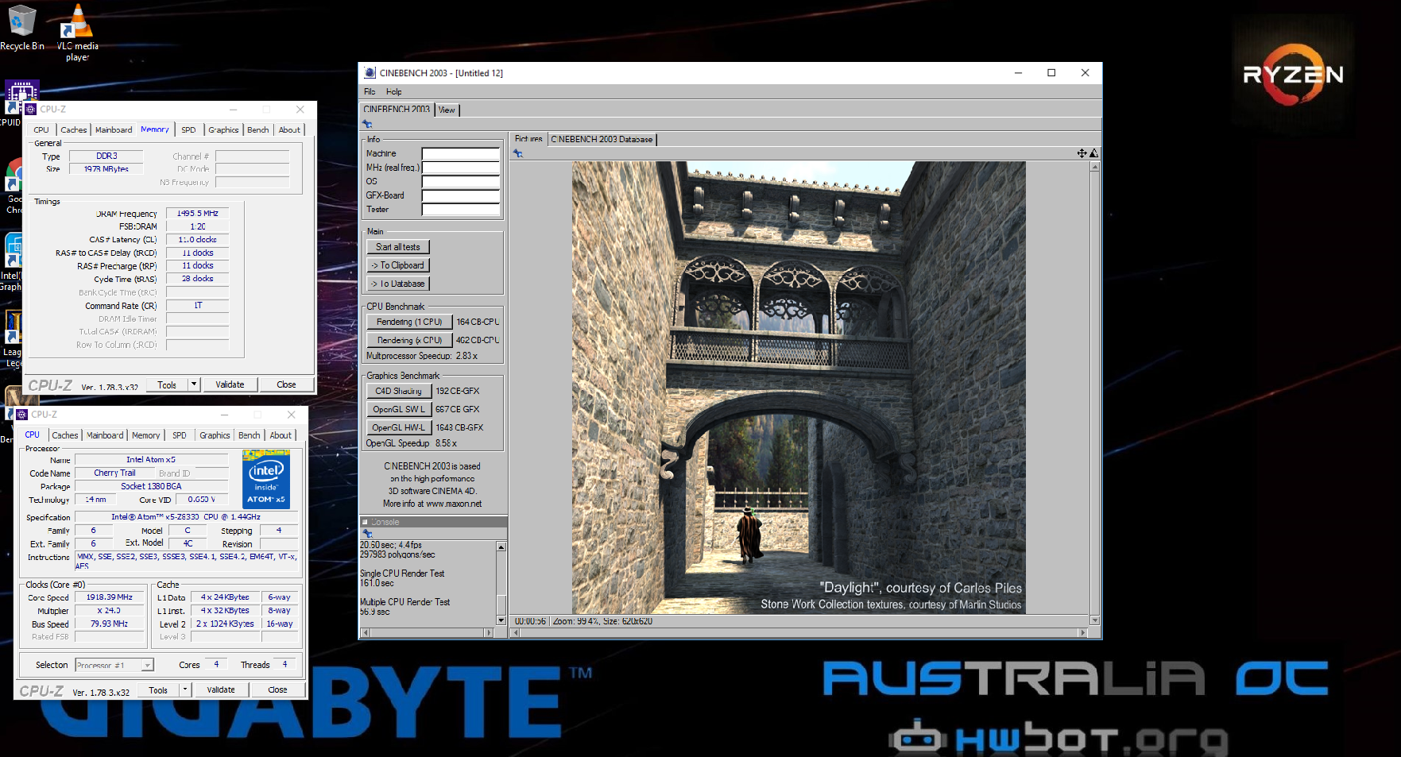
Task: Open the SPD tab in the Memory CPU-Z window
Action: pyautogui.click(x=188, y=129)
